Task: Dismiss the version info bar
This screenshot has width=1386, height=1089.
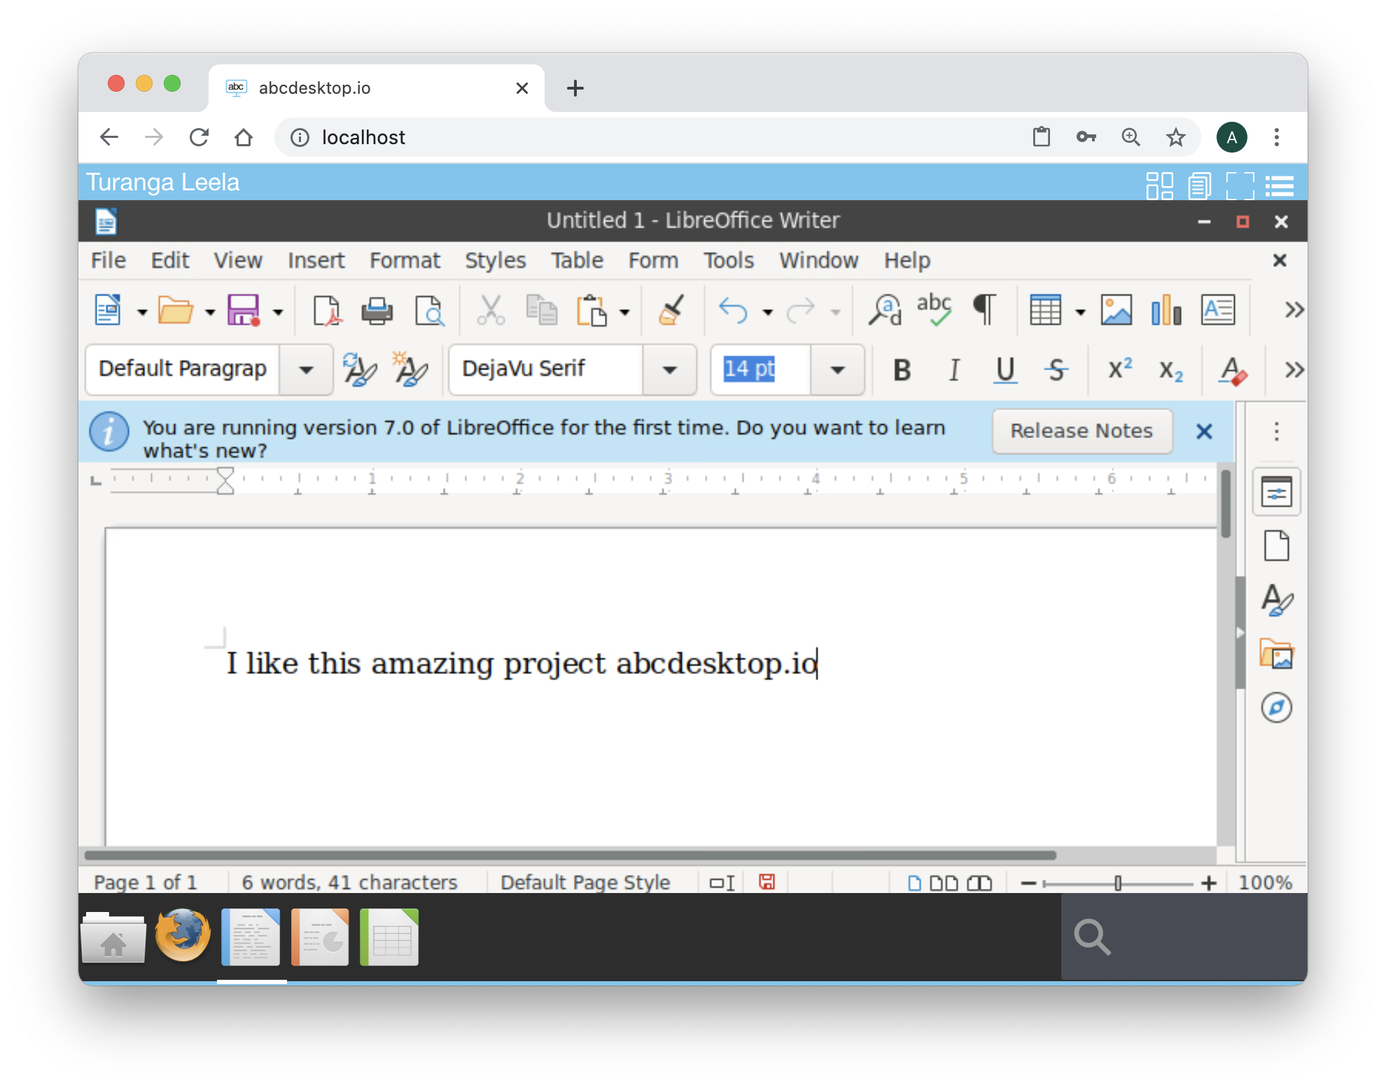Action: coord(1204,431)
